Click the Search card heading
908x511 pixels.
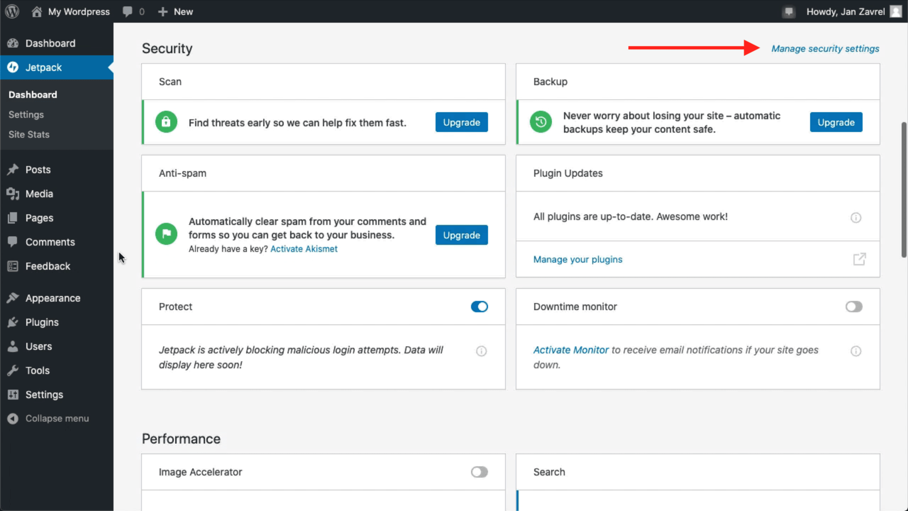pos(549,472)
